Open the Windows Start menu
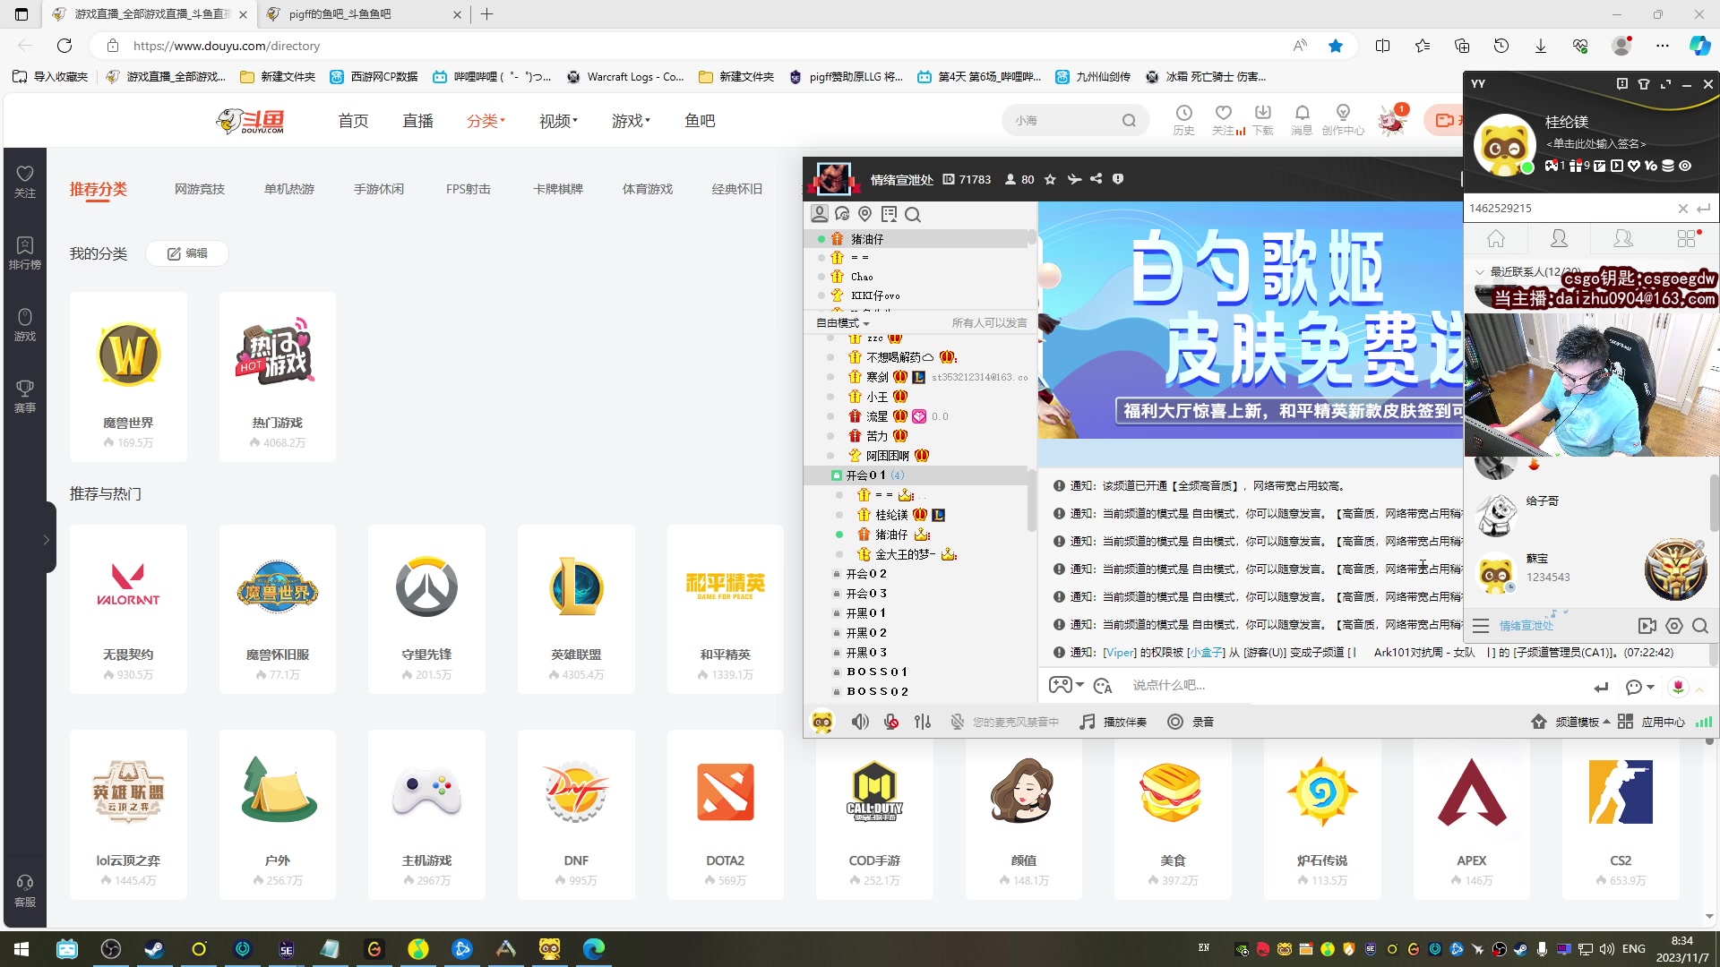The width and height of the screenshot is (1720, 967). tap(21, 948)
